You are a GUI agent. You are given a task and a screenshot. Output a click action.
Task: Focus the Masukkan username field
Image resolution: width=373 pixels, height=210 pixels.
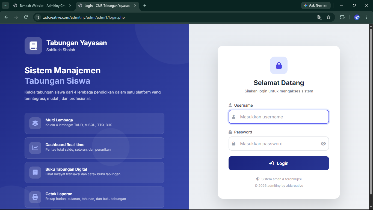(279, 117)
